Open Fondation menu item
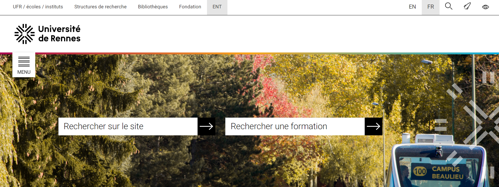 (x=190, y=7)
